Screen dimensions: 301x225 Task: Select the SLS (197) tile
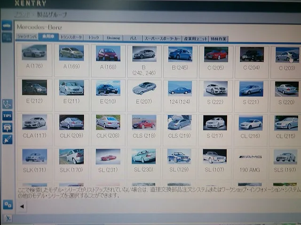click(285, 164)
